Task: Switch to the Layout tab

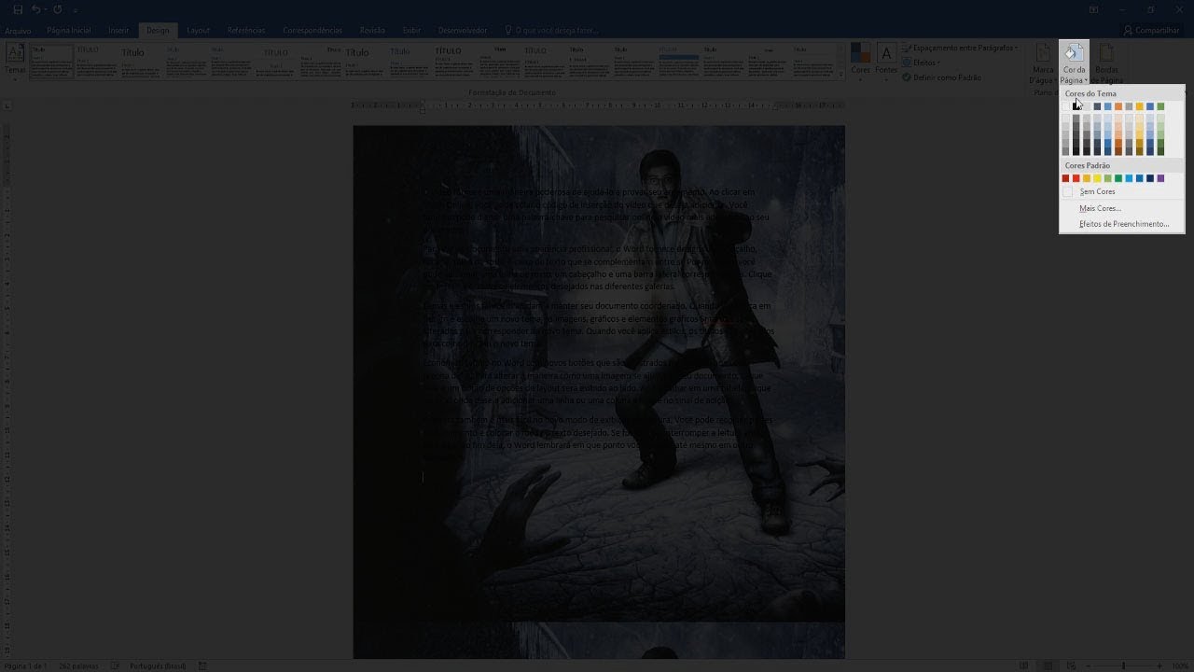Action: [x=198, y=31]
